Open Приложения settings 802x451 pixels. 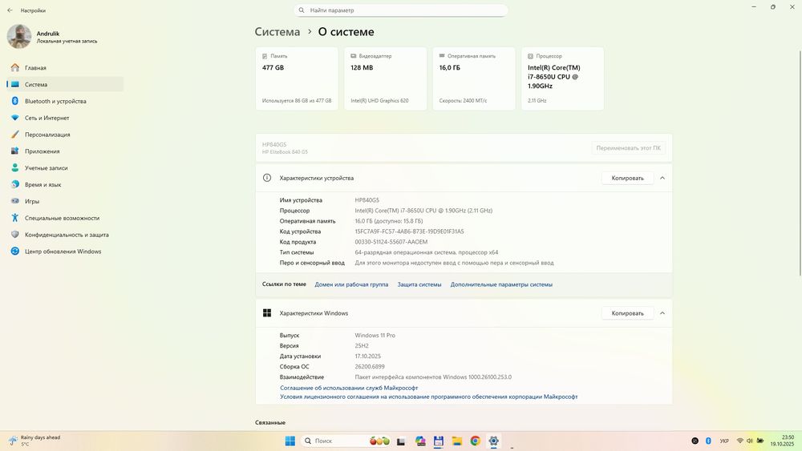(x=65, y=151)
